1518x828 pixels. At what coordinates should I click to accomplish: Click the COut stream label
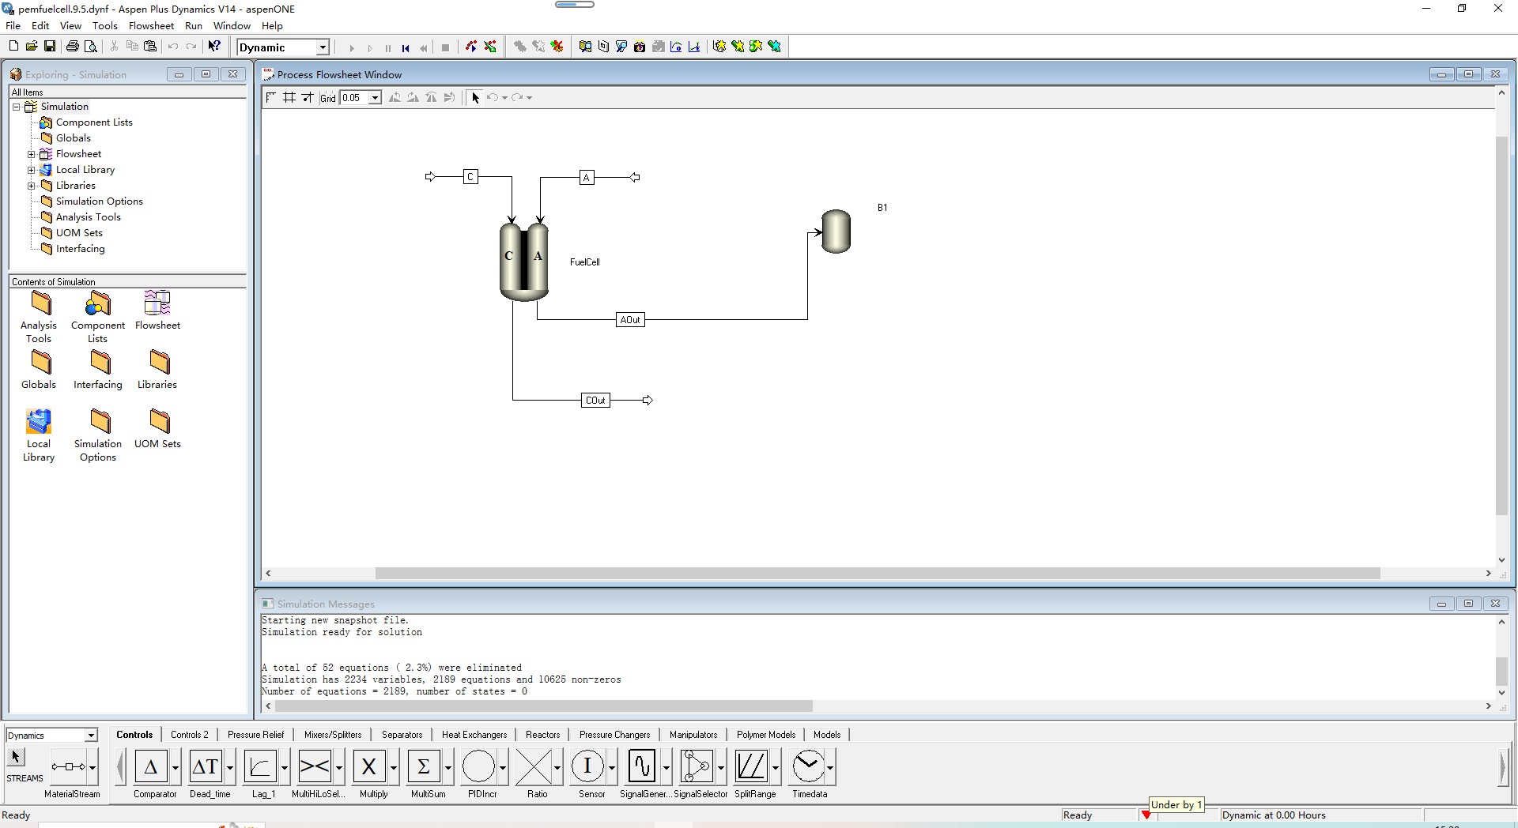(595, 401)
